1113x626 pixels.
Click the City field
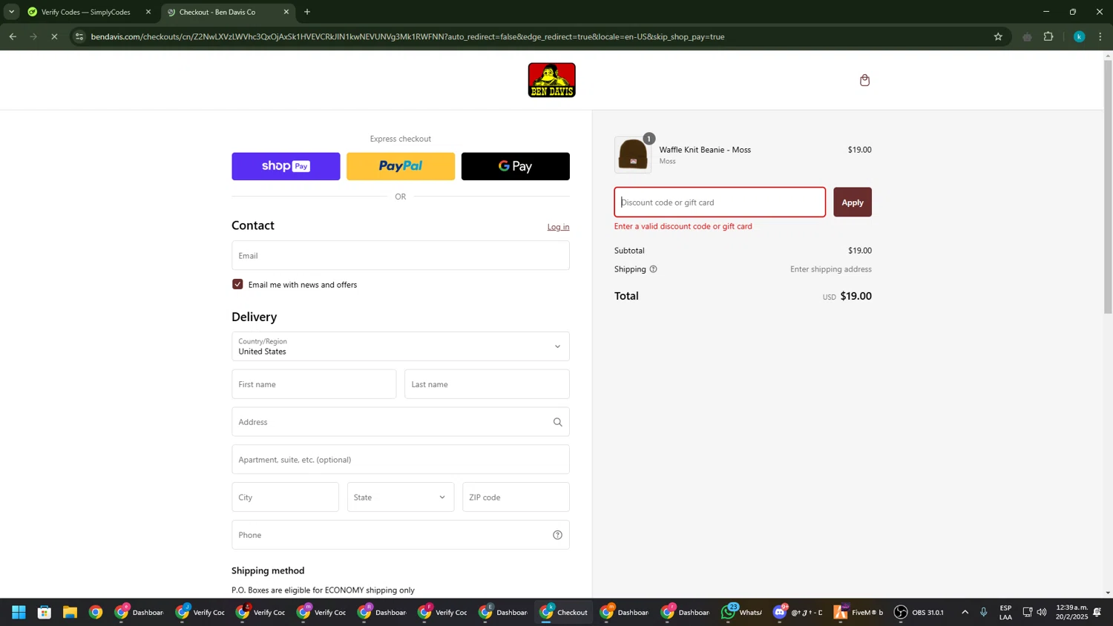(x=285, y=497)
